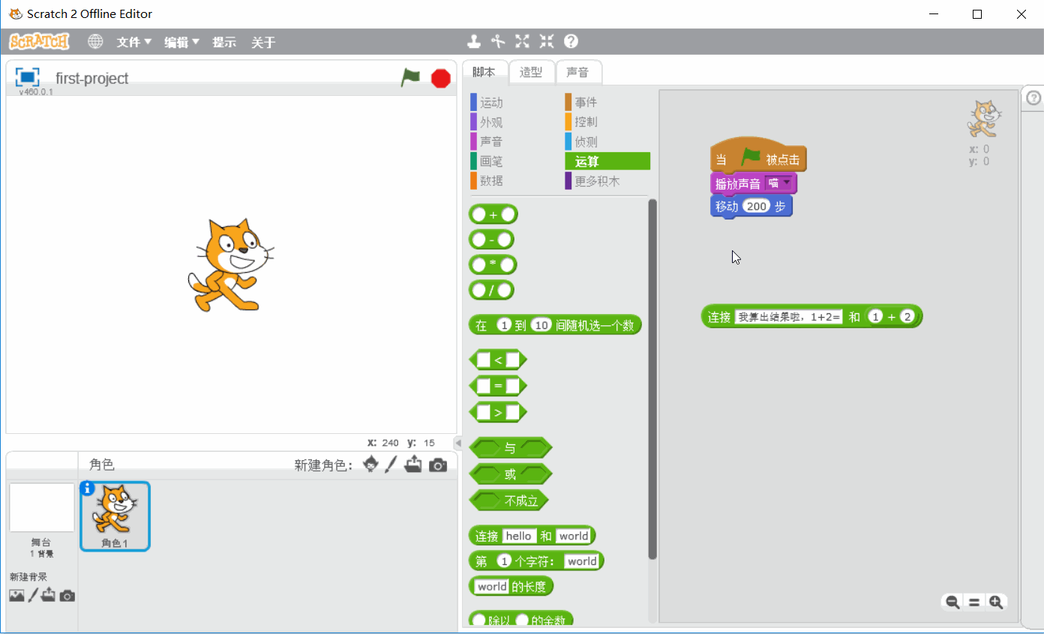
Task: Open the help panel question mark
Action: pos(1033,97)
